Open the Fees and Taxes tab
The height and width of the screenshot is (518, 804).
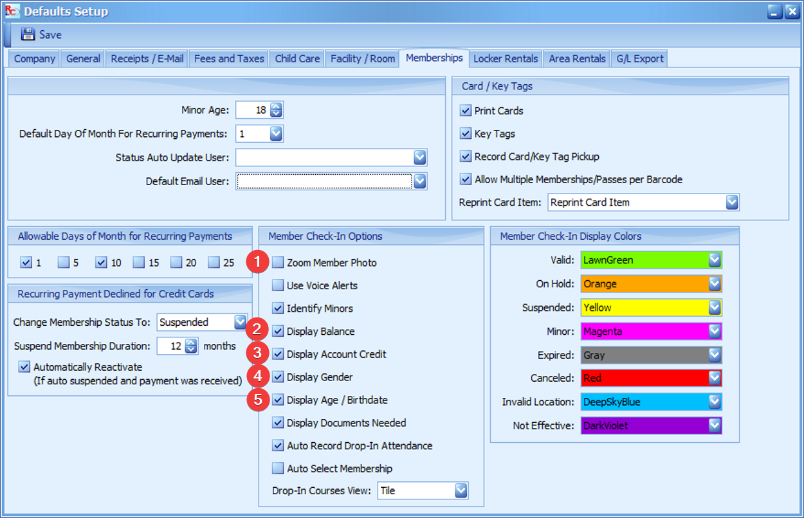point(229,58)
